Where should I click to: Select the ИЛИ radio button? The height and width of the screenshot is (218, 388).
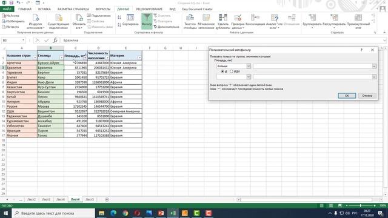coord(232,71)
